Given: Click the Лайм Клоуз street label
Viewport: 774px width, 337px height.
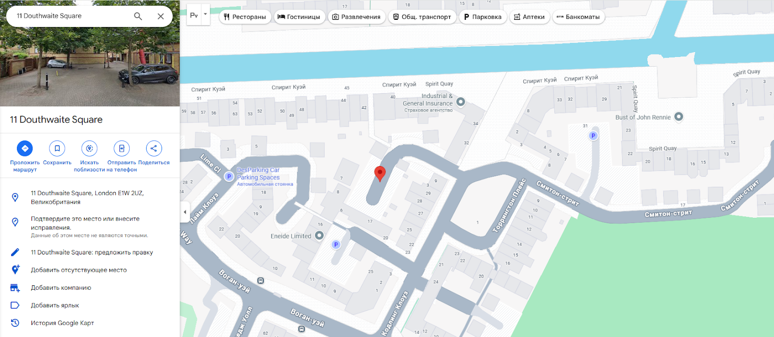Looking at the screenshot, I should click(204, 208).
